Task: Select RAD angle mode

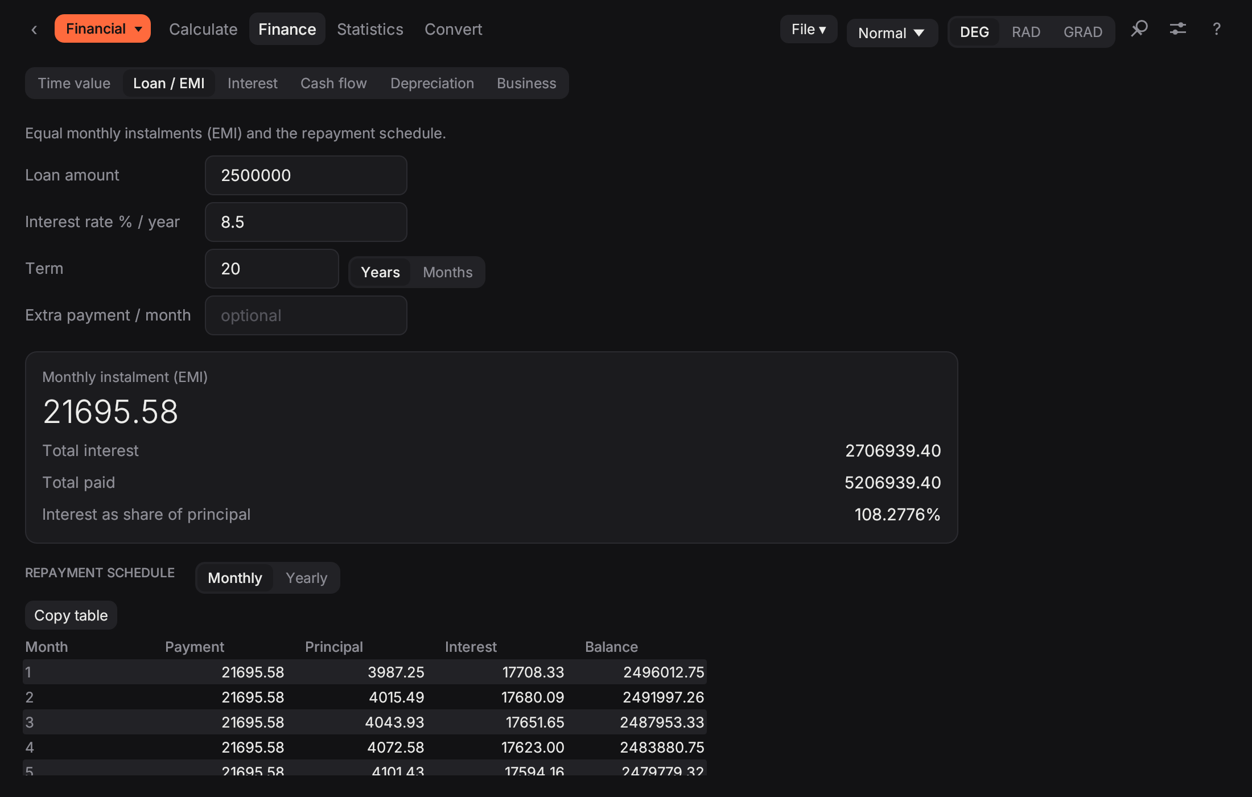Action: (x=1026, y=32)
